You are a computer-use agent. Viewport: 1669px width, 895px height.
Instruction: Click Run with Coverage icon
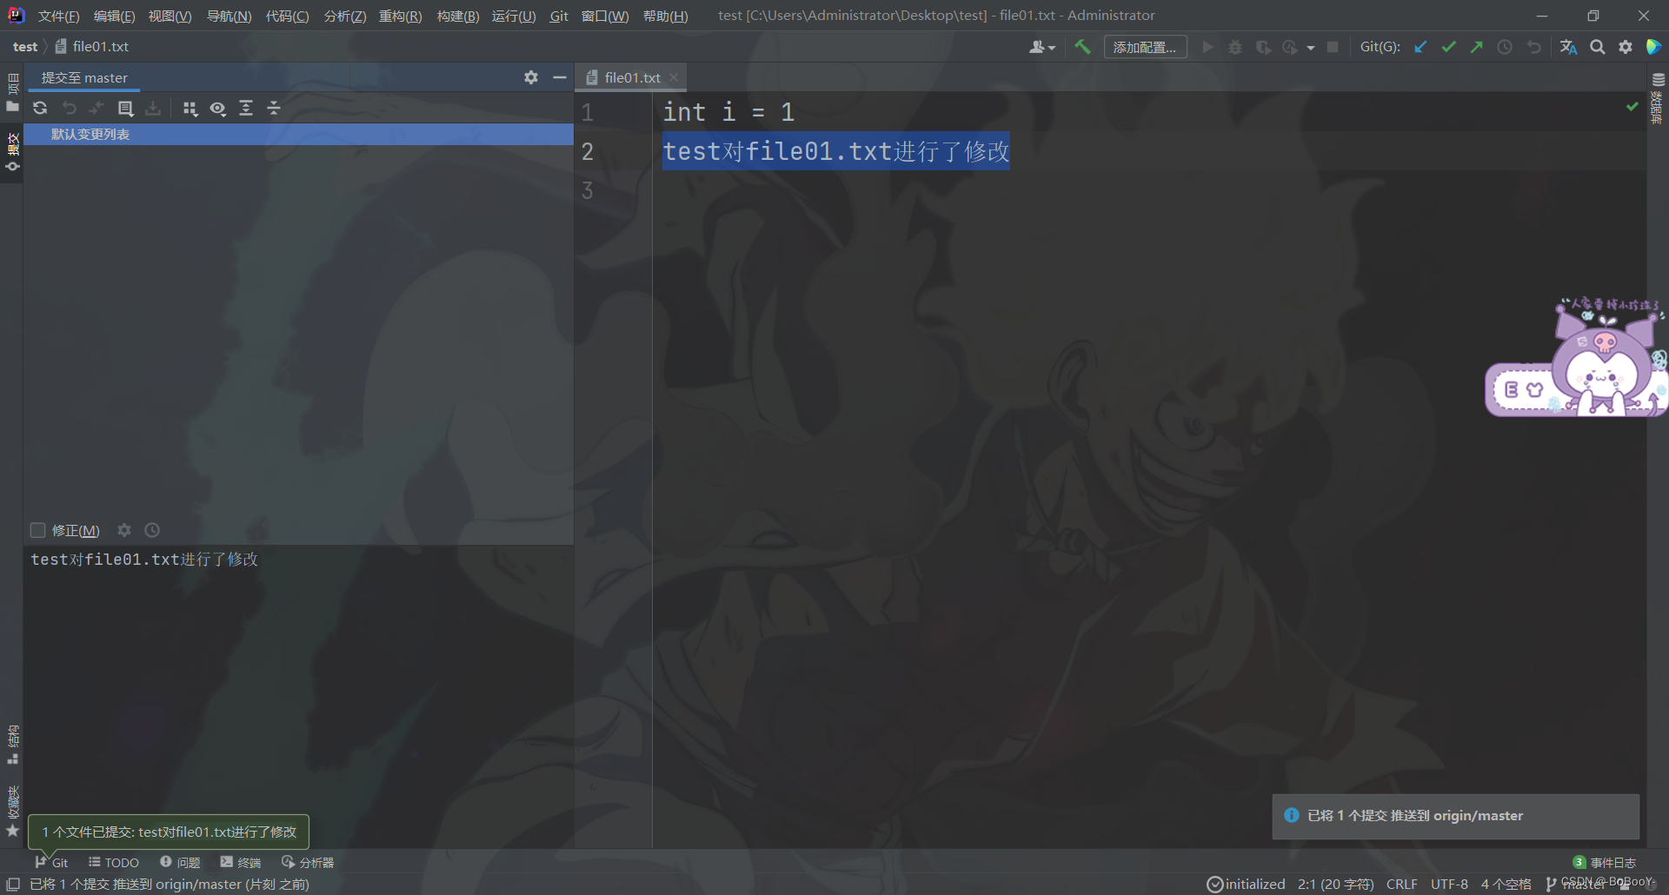coord(1263,47)
